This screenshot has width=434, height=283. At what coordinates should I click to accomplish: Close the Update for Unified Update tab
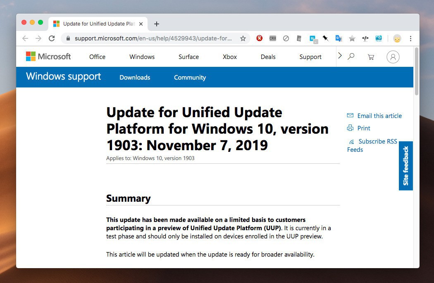pos(141,24)
